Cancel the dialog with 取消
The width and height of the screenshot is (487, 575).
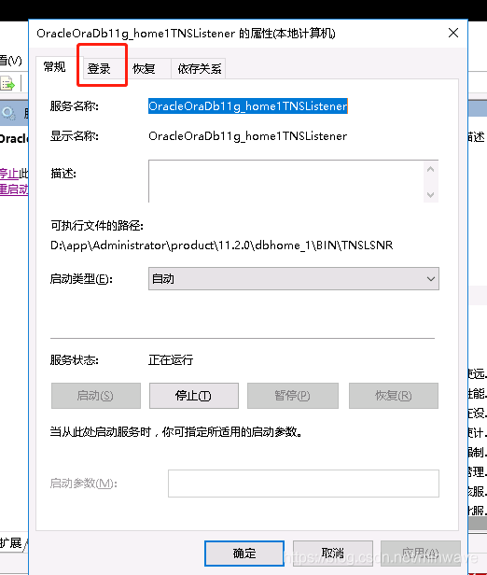tap(333, 554)
